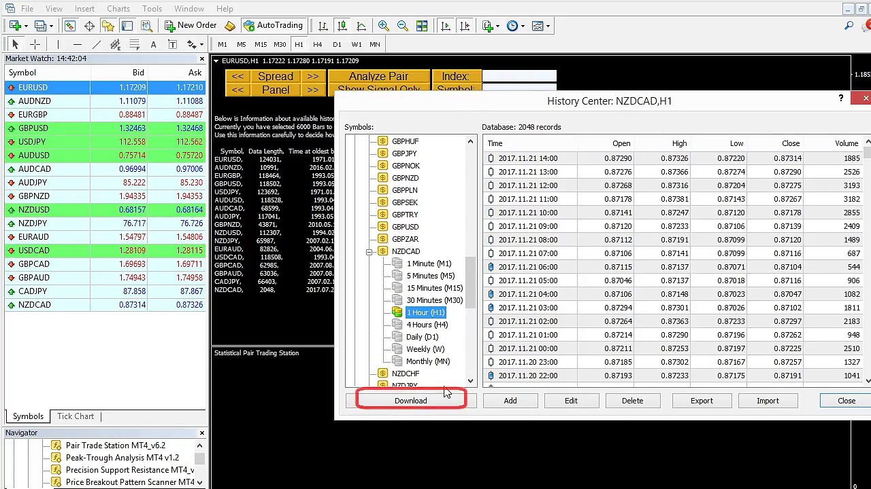This screenshot has width=871, height=489.
Task: Enable chart auto scroll icon
Action: click(445, 26)
